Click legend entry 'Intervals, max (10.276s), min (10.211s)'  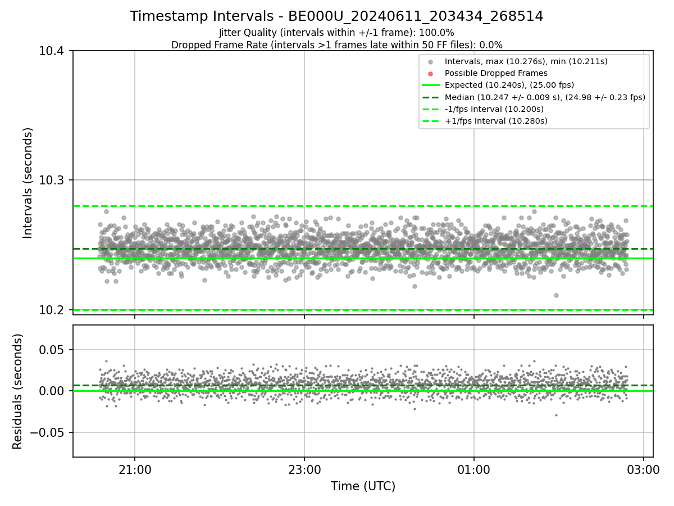click(x=526, y=61)
